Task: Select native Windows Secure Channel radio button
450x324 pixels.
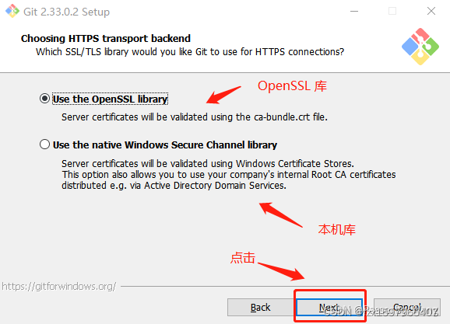Action: coord(45,145)
